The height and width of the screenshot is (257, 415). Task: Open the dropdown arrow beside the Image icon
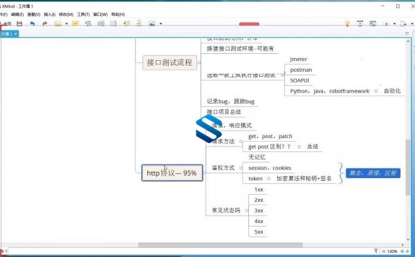click(x=160, y=23)
